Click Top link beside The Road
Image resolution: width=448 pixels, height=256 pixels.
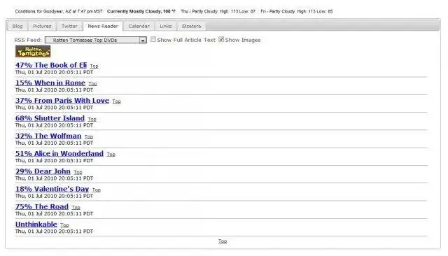[x=76, y=208]
